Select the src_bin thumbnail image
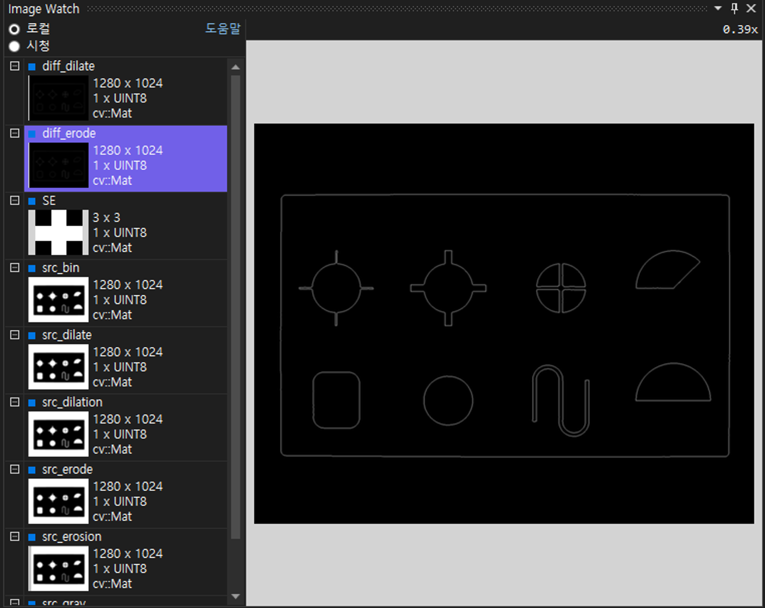This screenshot has height=608, width=765. 59,299
